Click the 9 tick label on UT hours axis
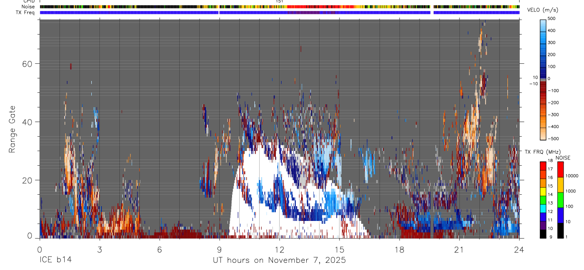 pyautogui.click(x=220, y=250)
